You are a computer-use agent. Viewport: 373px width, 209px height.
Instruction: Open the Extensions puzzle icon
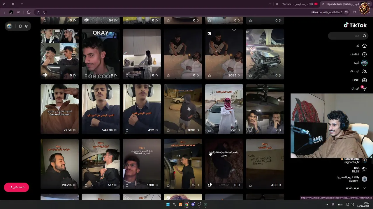(x=29, y=12)
